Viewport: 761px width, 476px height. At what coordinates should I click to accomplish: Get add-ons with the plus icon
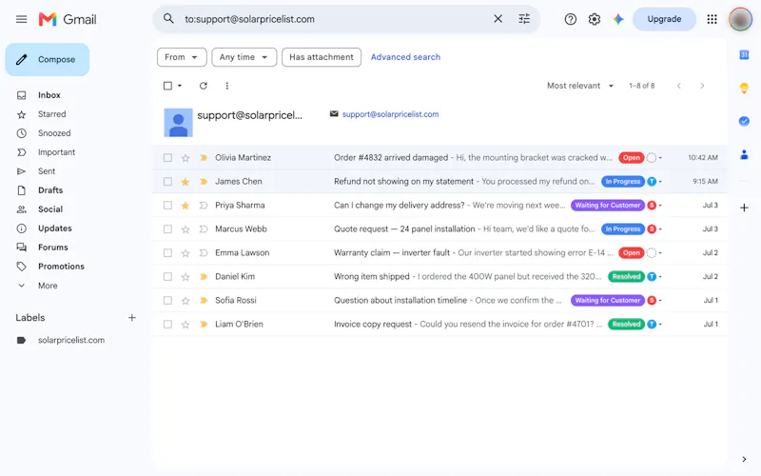coord(744,208)
